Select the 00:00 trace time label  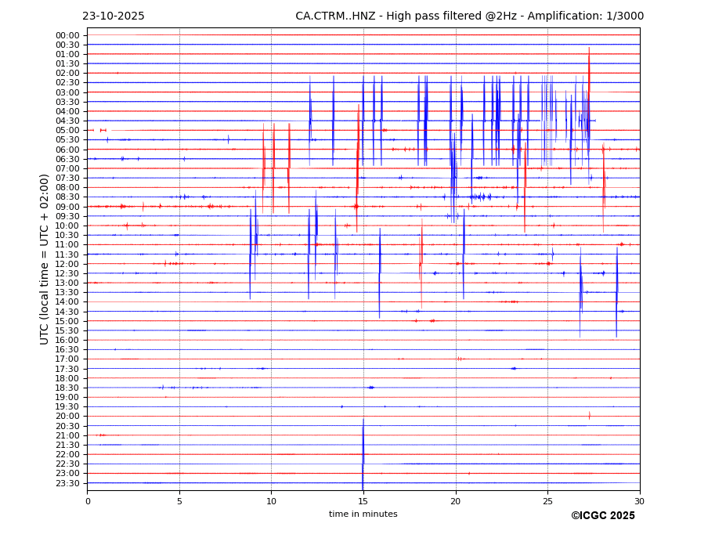[67, 35]
